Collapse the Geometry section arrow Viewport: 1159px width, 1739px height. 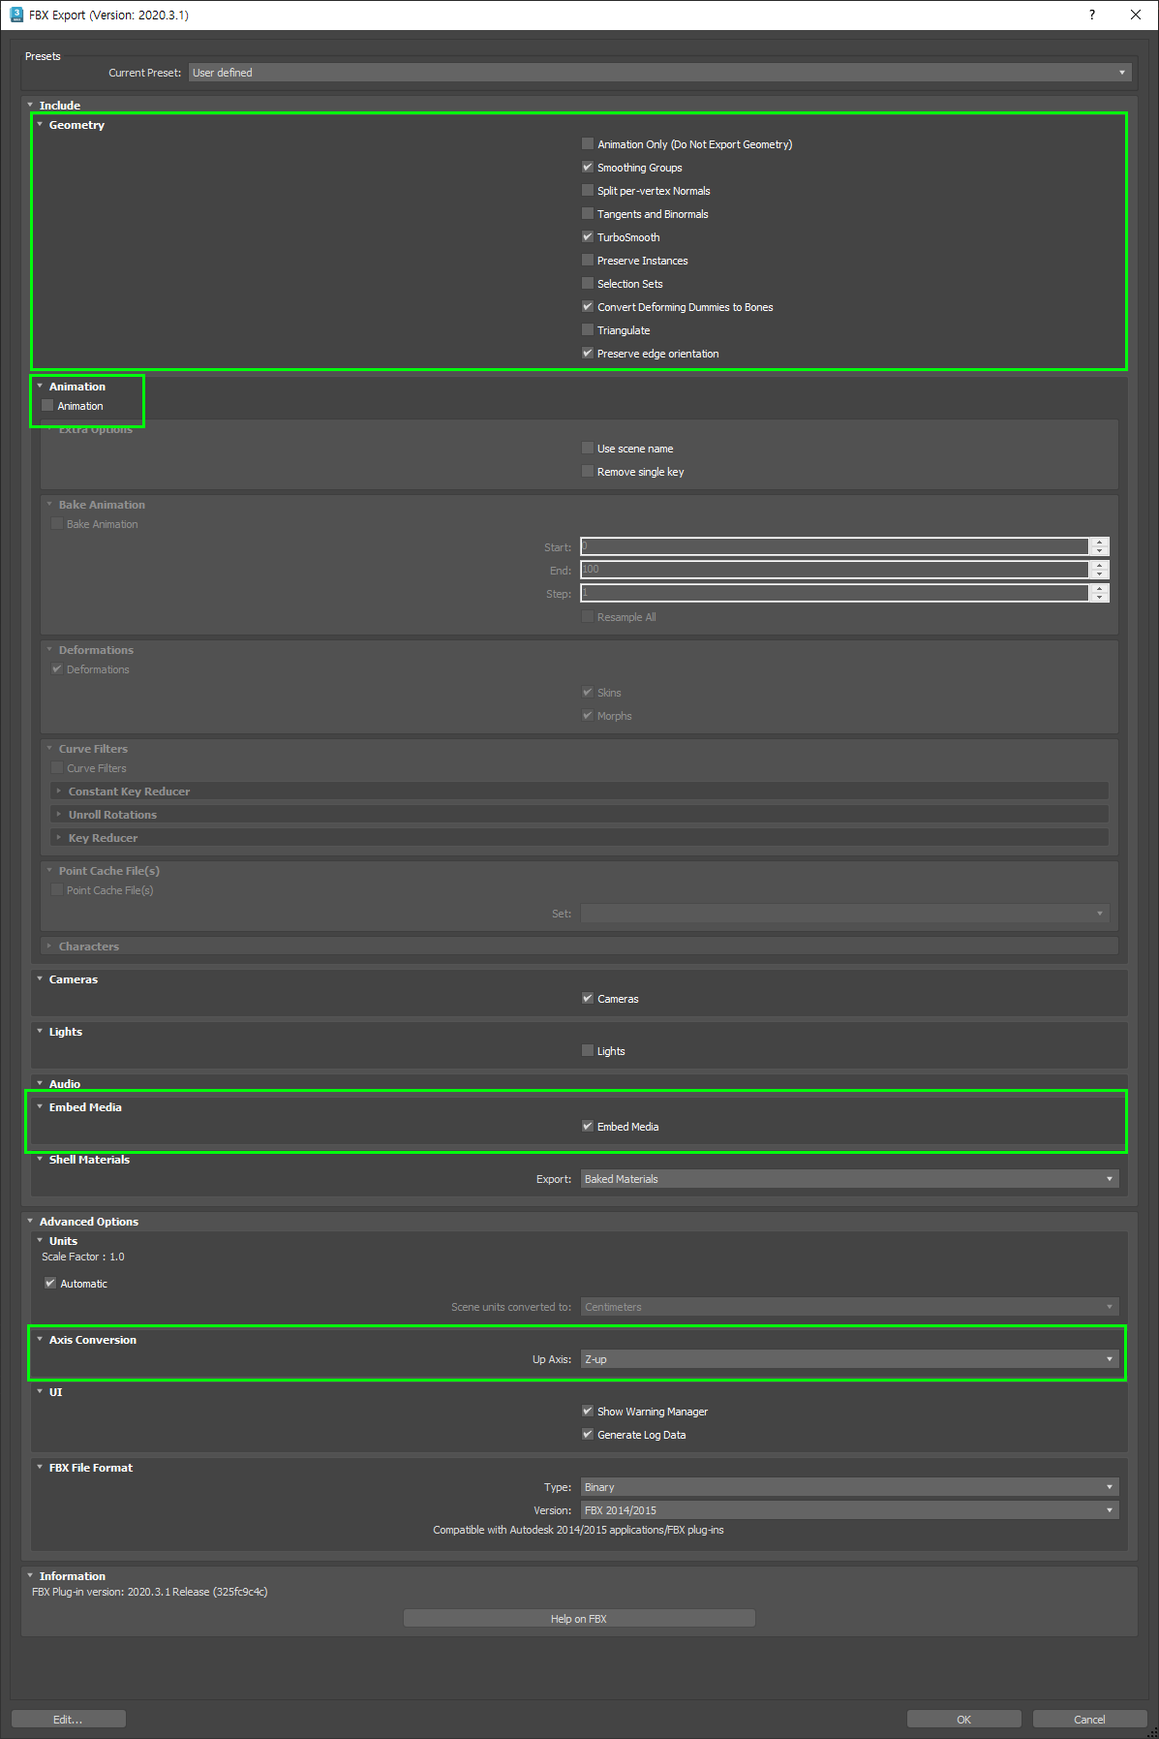(x=40, y=125)
